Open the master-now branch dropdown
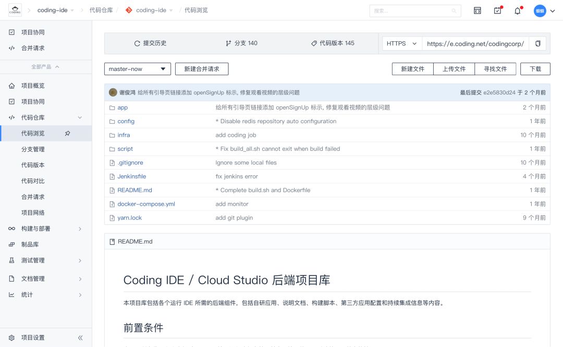The image size is (563, 347). coord(137,68)
